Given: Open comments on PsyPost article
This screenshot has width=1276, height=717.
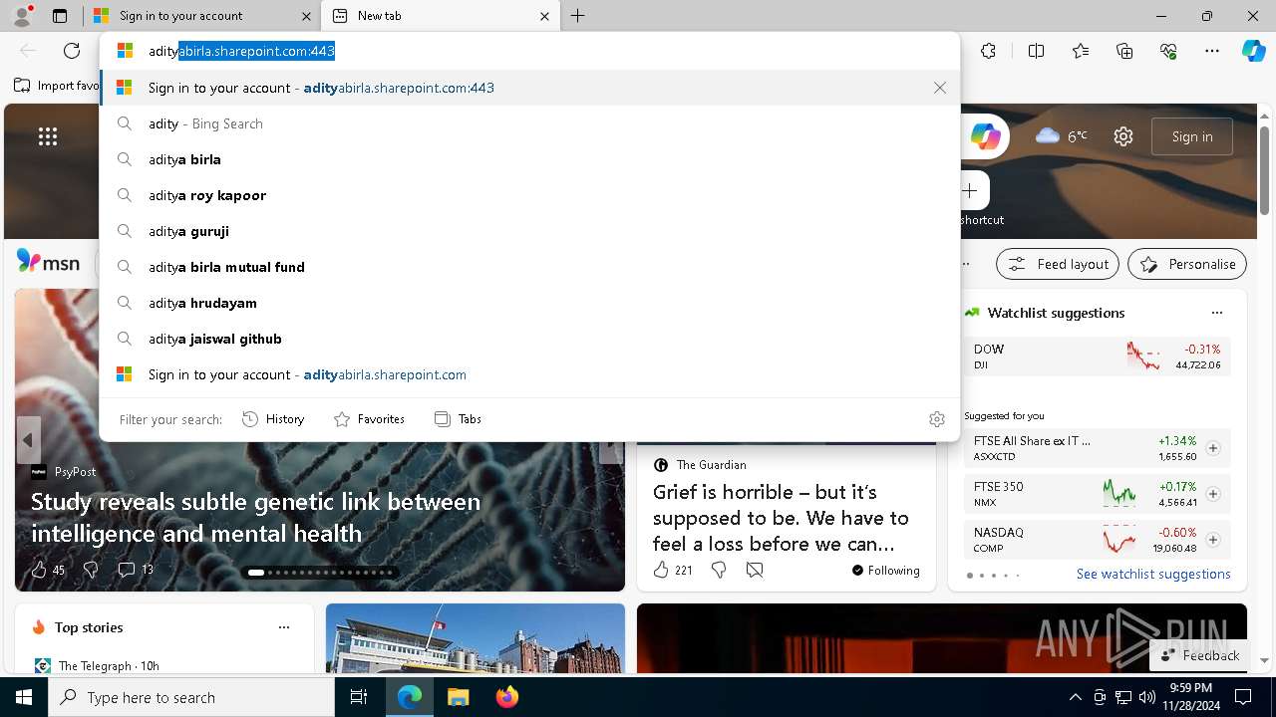Looking at the screenshot, I should tap(135, 570).
